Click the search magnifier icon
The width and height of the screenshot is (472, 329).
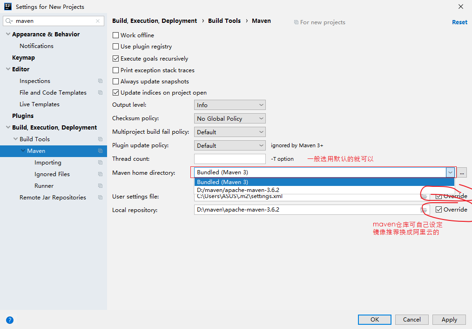pos(9,21)
